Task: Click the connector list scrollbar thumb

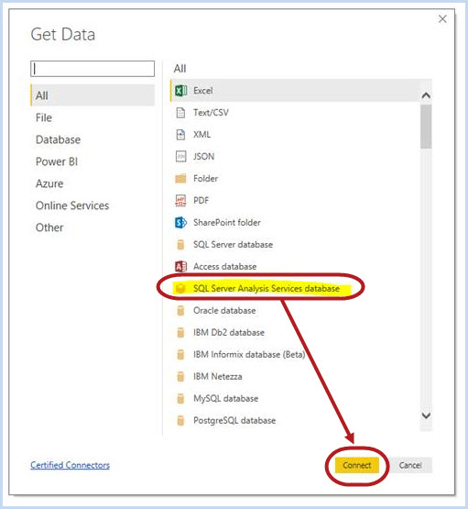Action: [x=426, y=127]
